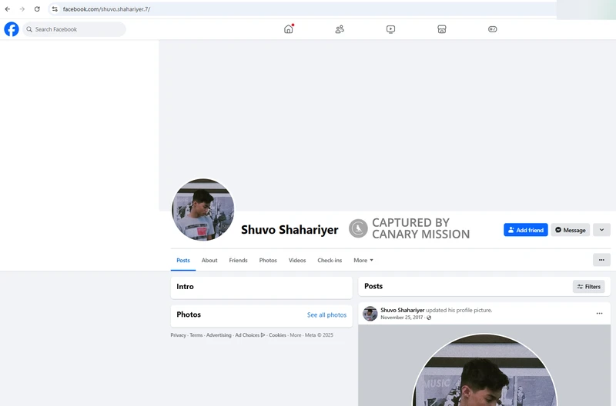Image resolution: width=616 pixels, height=406 pixels.
Task: Open the Friends icon in top navigation
Action: pos(340,29)
